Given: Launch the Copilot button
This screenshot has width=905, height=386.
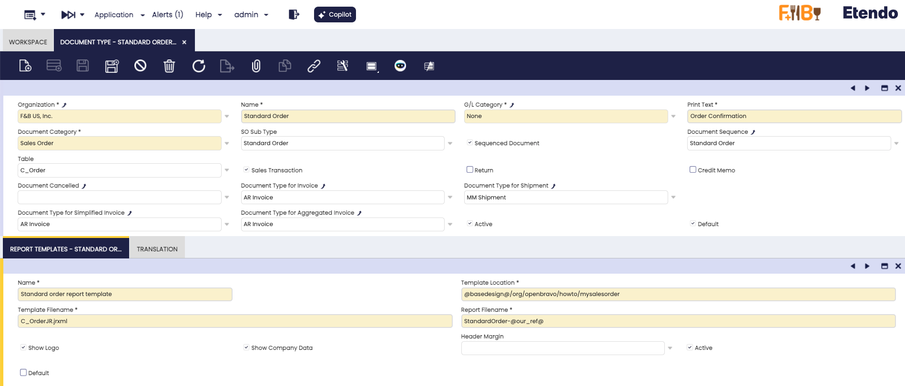Looking at the screenshot, I should (x=335, y=14).
